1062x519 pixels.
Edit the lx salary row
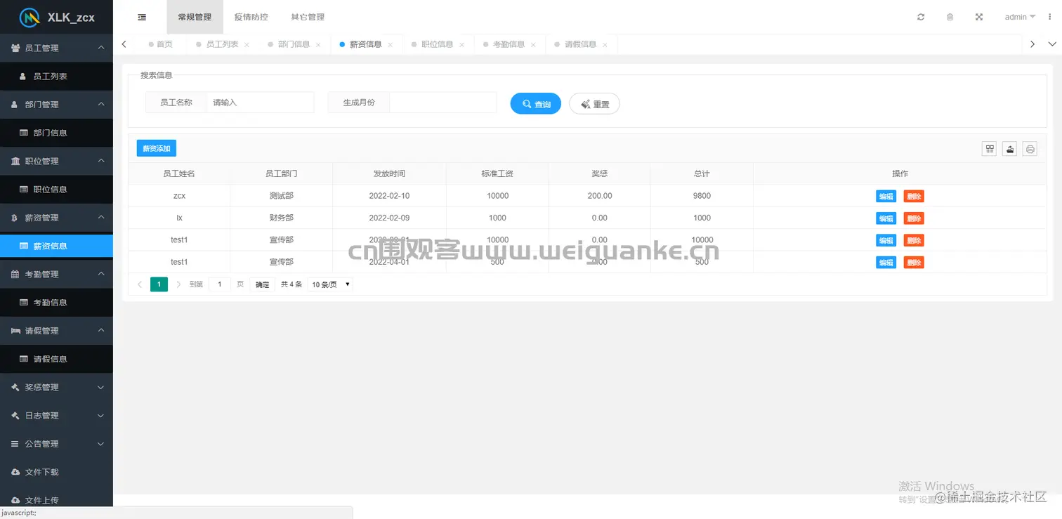coord(886,218)
